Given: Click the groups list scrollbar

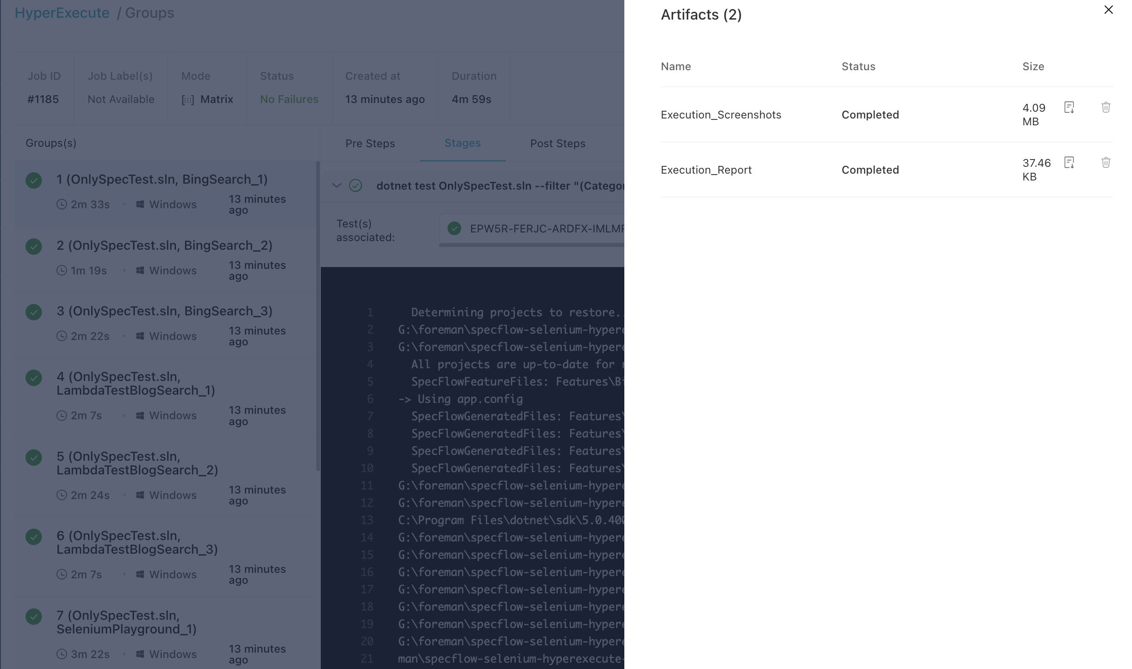Looking at the screenshot, I should (x=318, y=316).
